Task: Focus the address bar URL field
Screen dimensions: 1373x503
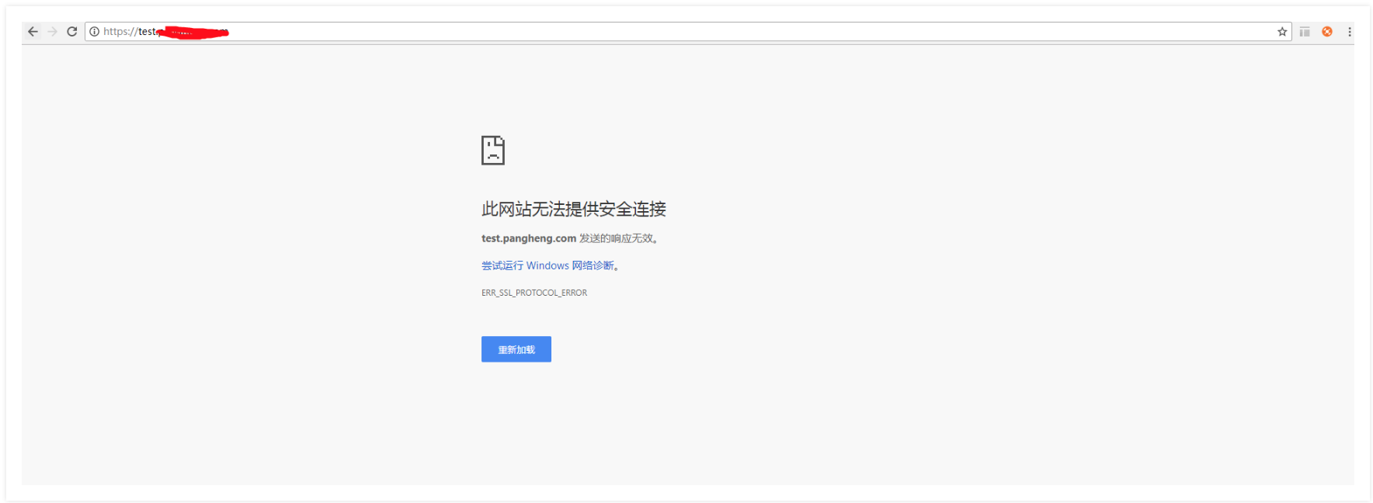Action: point(688,32)
